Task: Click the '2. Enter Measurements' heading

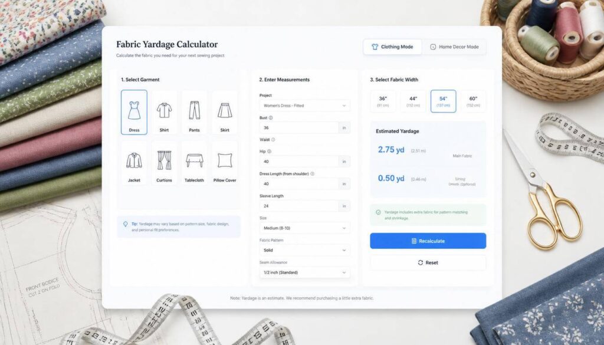Action: [x=284, y=80]
